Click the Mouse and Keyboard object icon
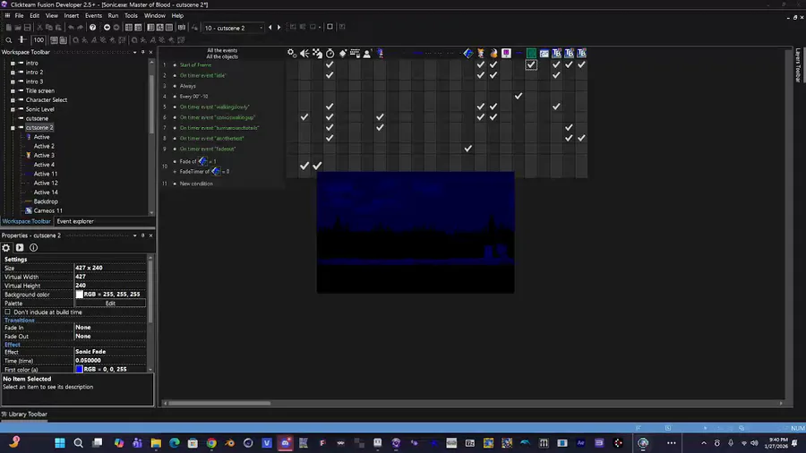Screen dimensions: 806x453 [x=355, y=53]
